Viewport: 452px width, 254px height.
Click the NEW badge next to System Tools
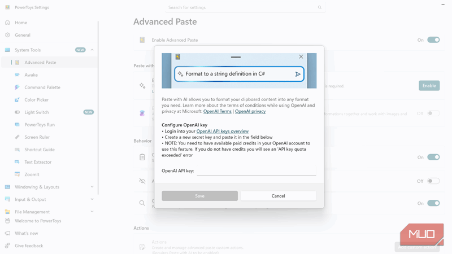tap(80, 50)
